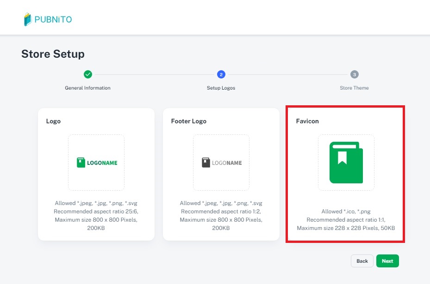The height and width of the screenshot is (284, 430).
Task: Click the Footer Logo 1:2 aspect ratio description
Action: [221, 211]
